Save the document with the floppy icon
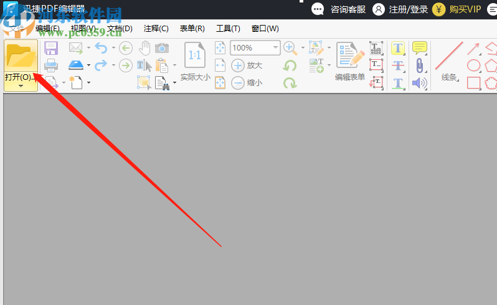Screen dimensions: 497x305 [51, 48]
